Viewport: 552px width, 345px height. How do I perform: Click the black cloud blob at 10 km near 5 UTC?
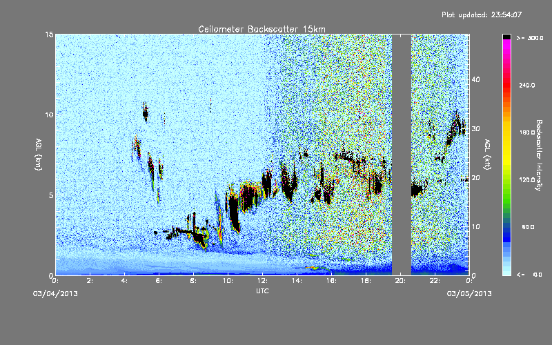click(145, 113)
